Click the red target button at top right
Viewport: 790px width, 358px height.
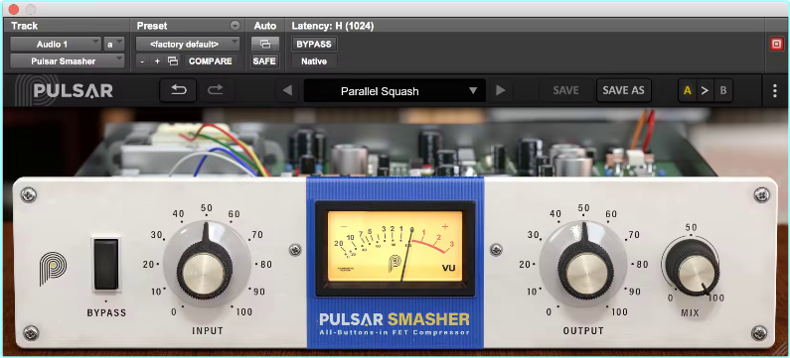(776, 45)
